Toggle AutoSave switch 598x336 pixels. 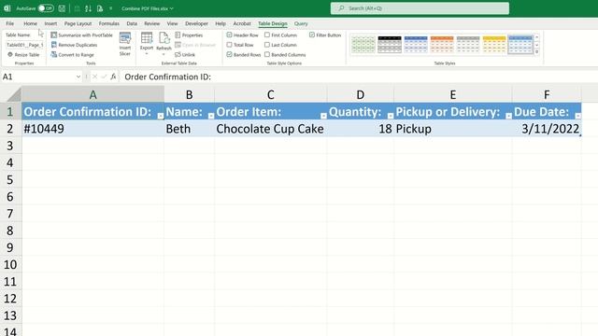click(46, 8)
